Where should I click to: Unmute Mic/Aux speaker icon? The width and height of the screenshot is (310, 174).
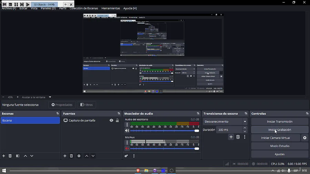tap(127, 149)
